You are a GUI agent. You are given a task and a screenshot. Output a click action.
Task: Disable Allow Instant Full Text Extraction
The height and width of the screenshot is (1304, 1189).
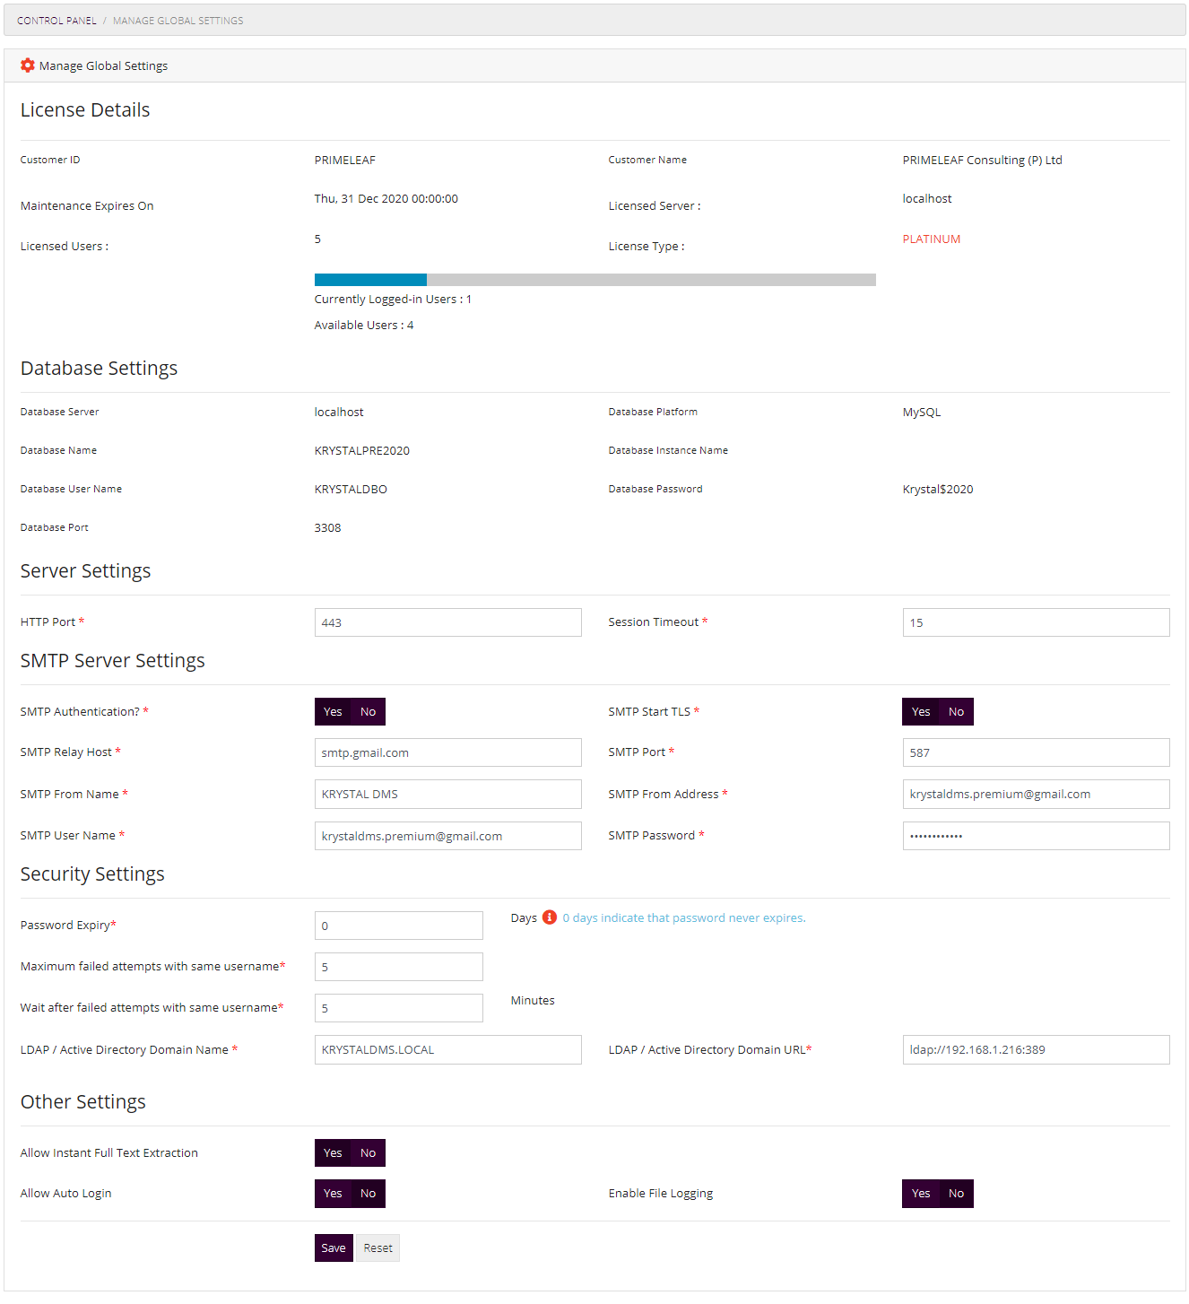pos(368,1153)
